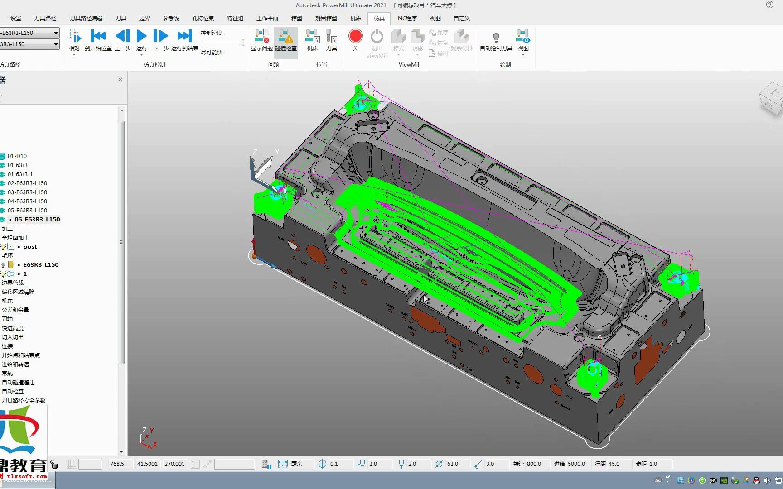Toggle lightbulb visibility for E63R3-L150 tool
The width and height of the screenshot is (783, 489).
tap(3, 265)
